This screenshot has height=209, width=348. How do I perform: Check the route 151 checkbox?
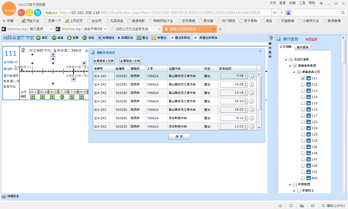(303, 172)
